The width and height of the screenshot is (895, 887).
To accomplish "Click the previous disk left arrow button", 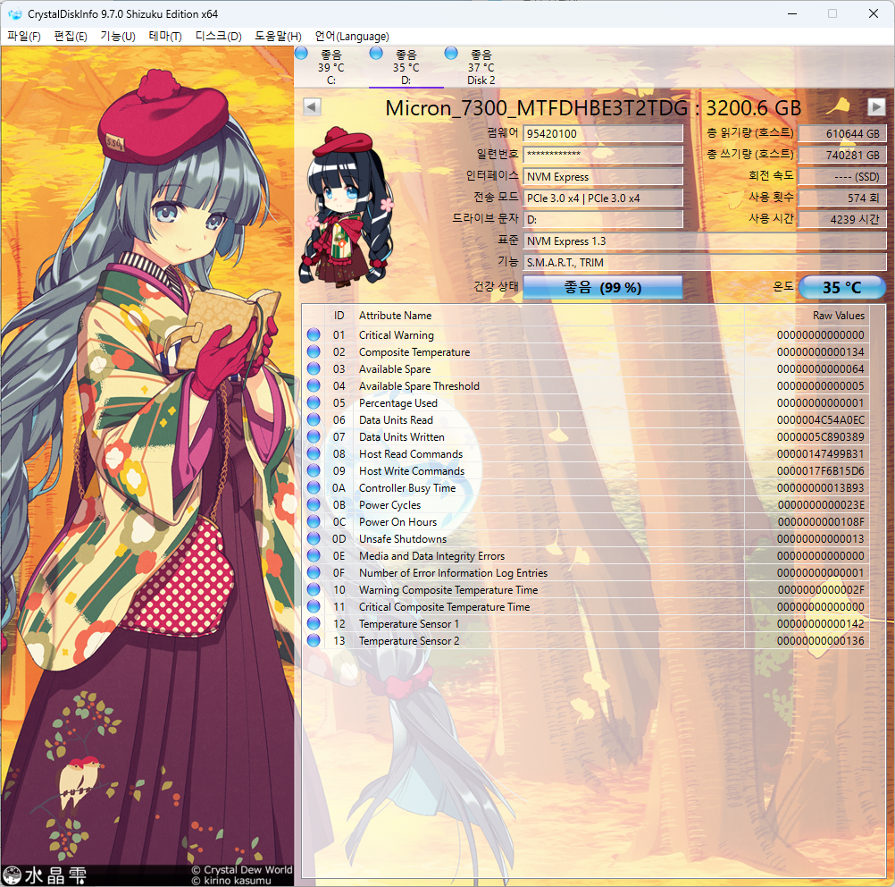I will pos(312,107).
